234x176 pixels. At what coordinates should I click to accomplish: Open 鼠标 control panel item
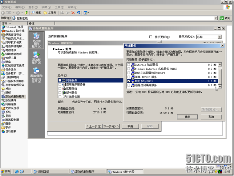(x=6, y=93)
